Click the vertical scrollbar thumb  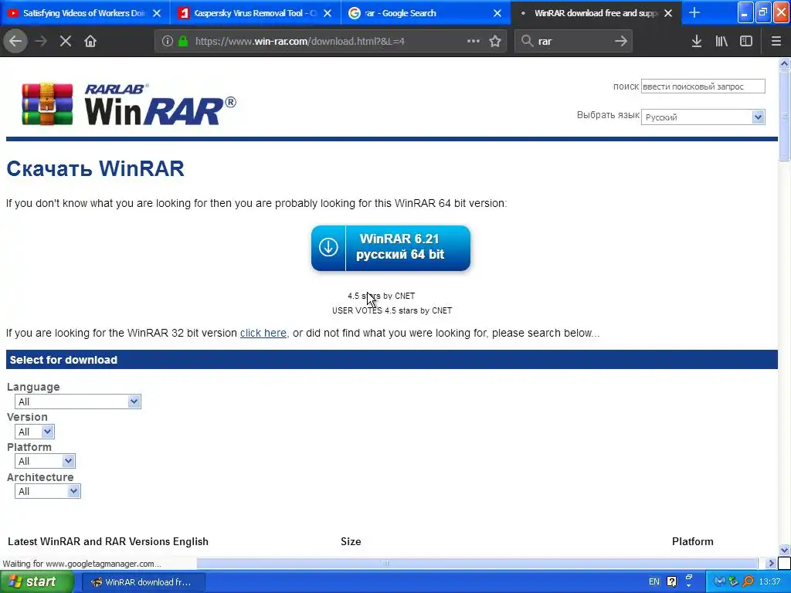pos(784,116)
